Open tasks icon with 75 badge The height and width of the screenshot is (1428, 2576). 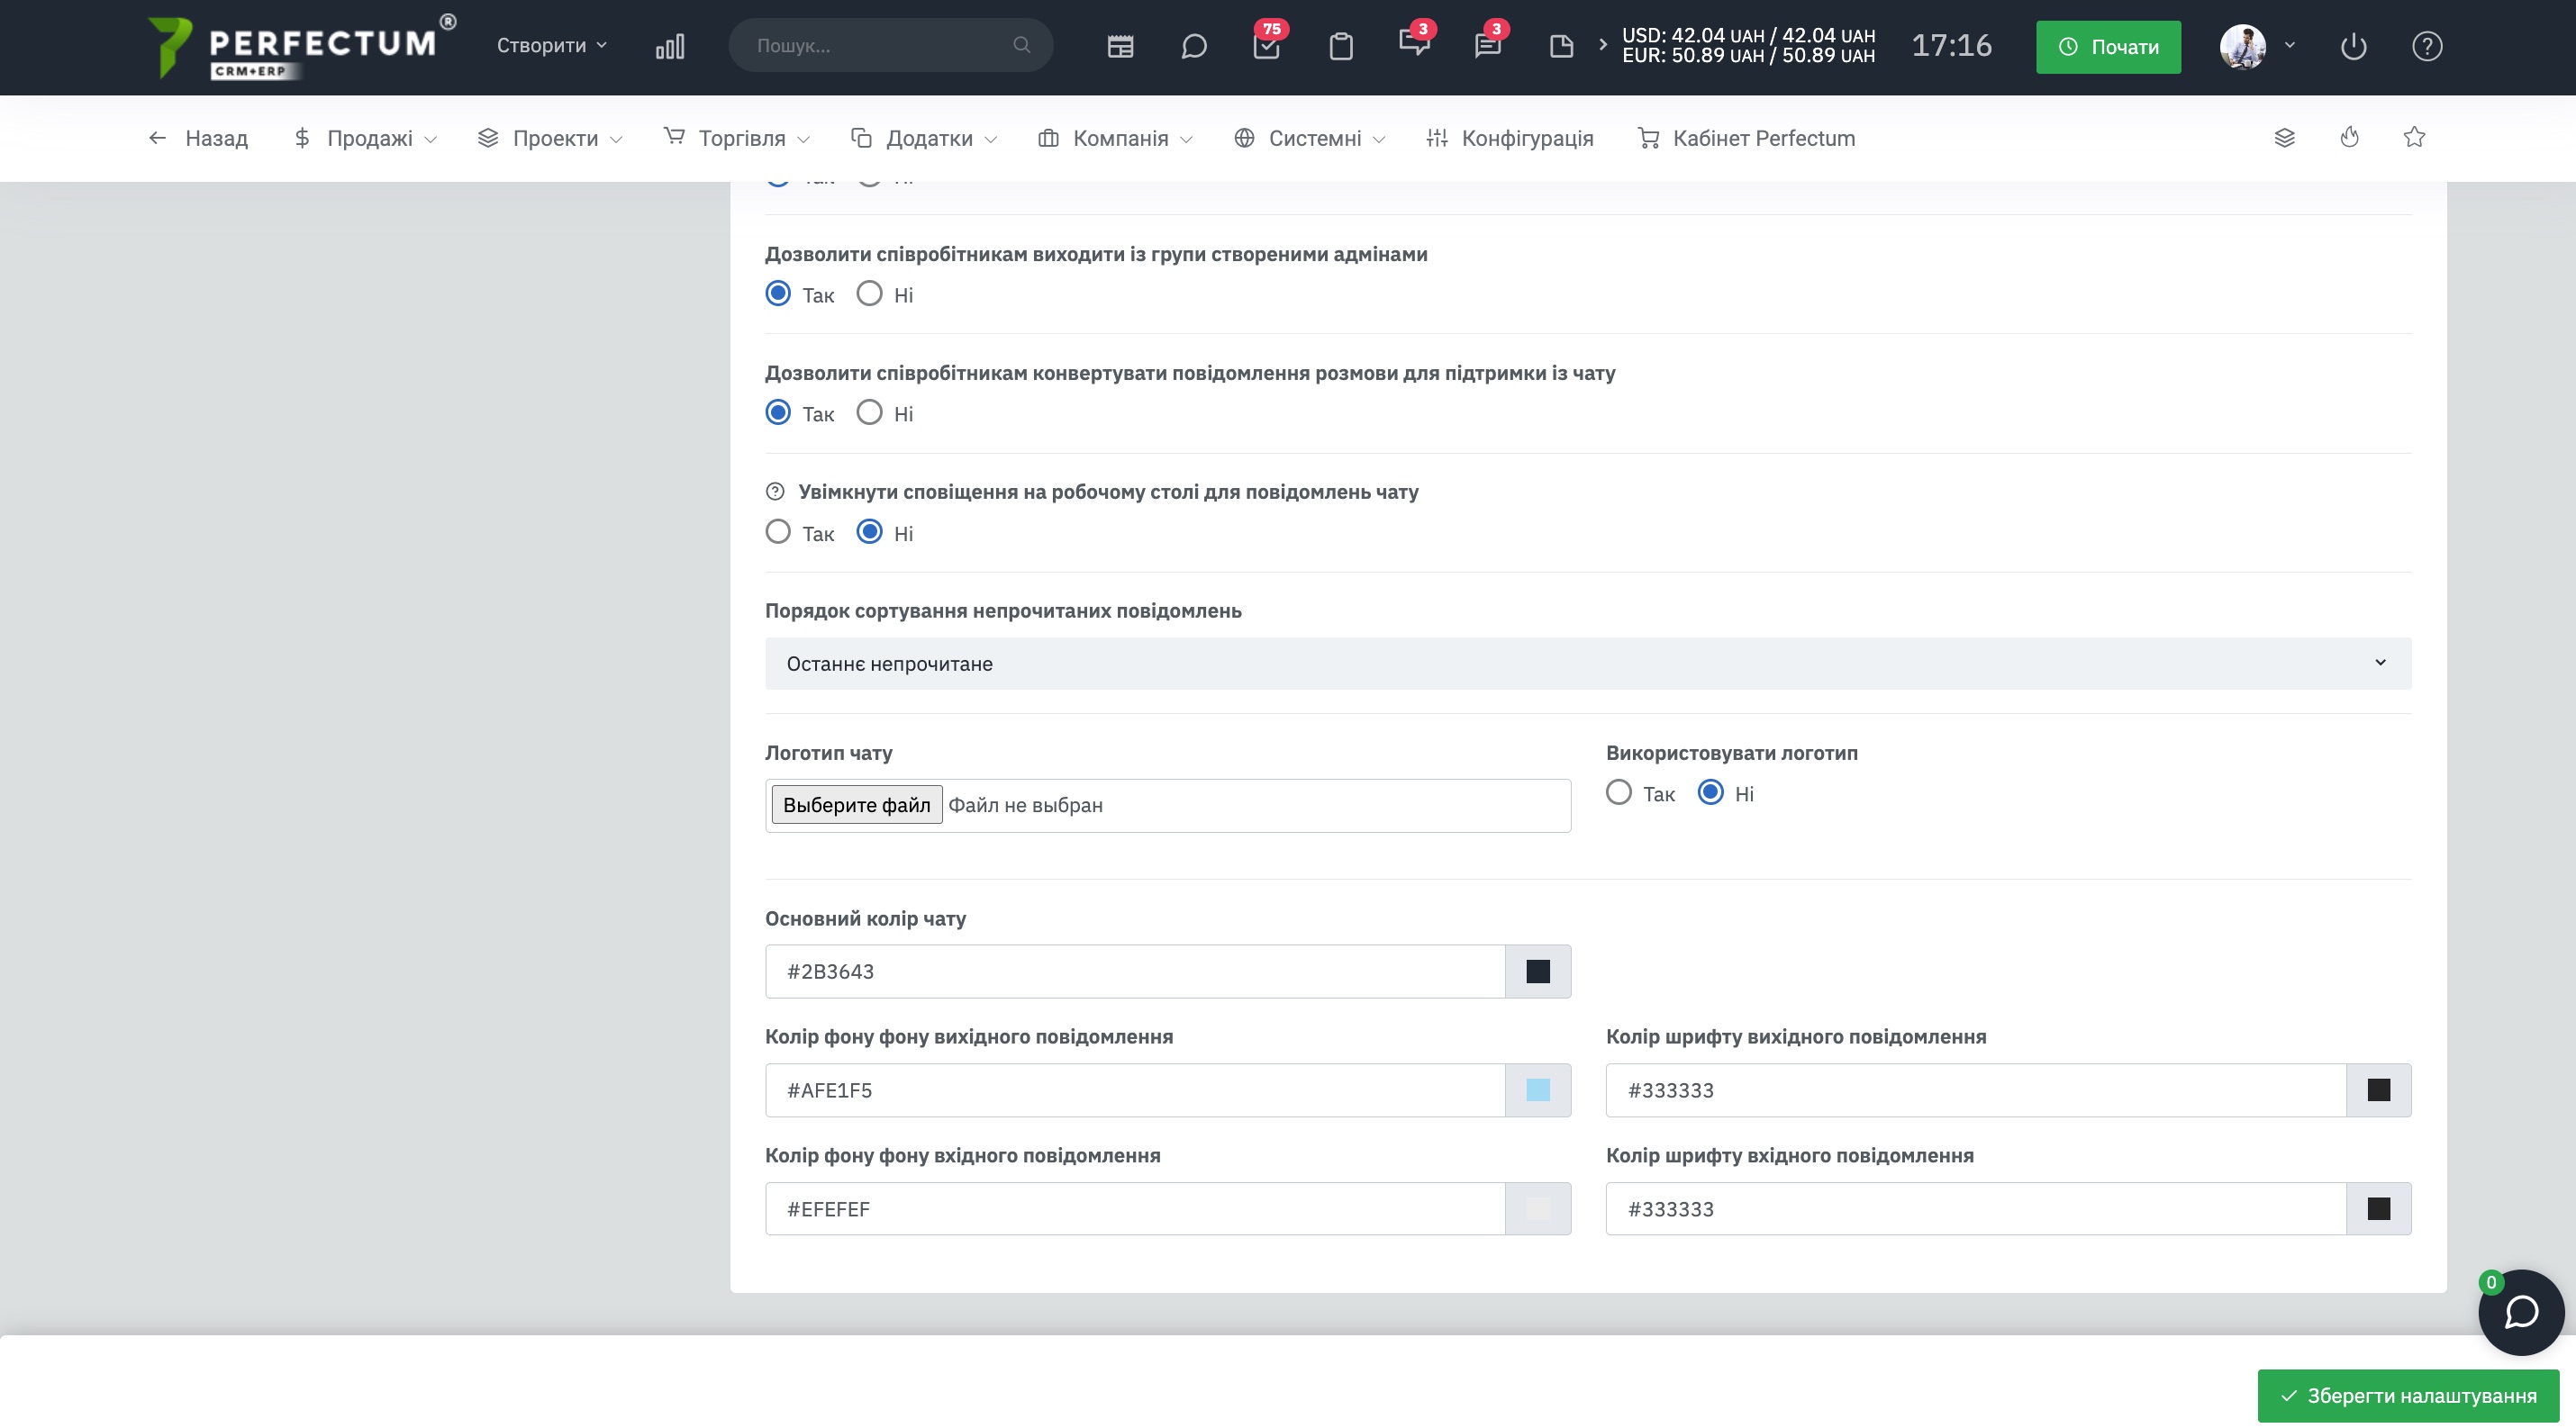coord(1267,44)
